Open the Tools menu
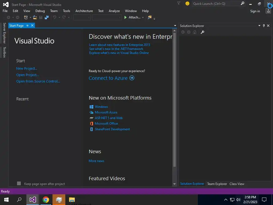Image resolution: width=273 pixels, height=205 pixels. (66, 11)
